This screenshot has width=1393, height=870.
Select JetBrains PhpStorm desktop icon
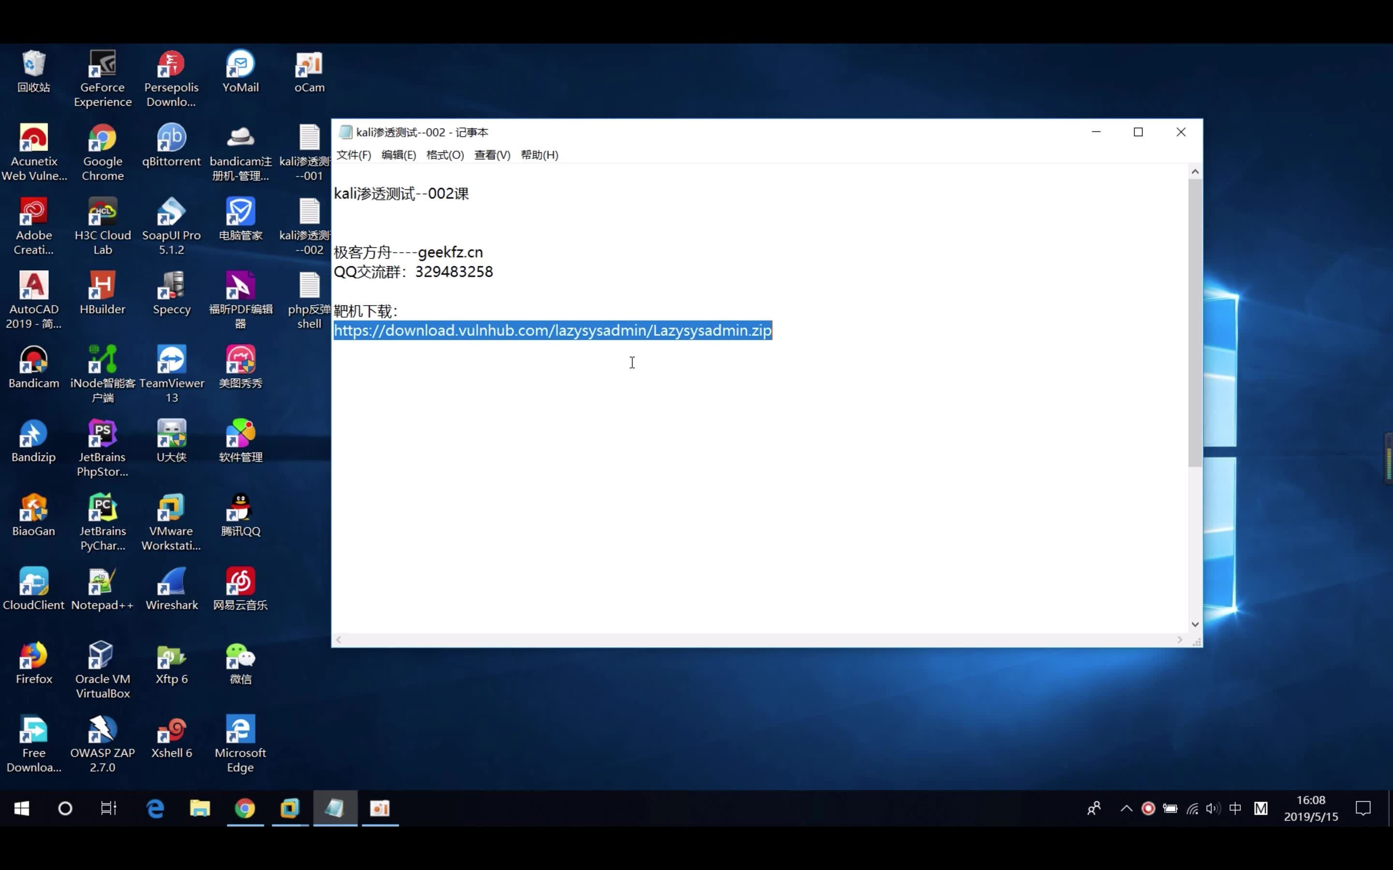(103, 448)
